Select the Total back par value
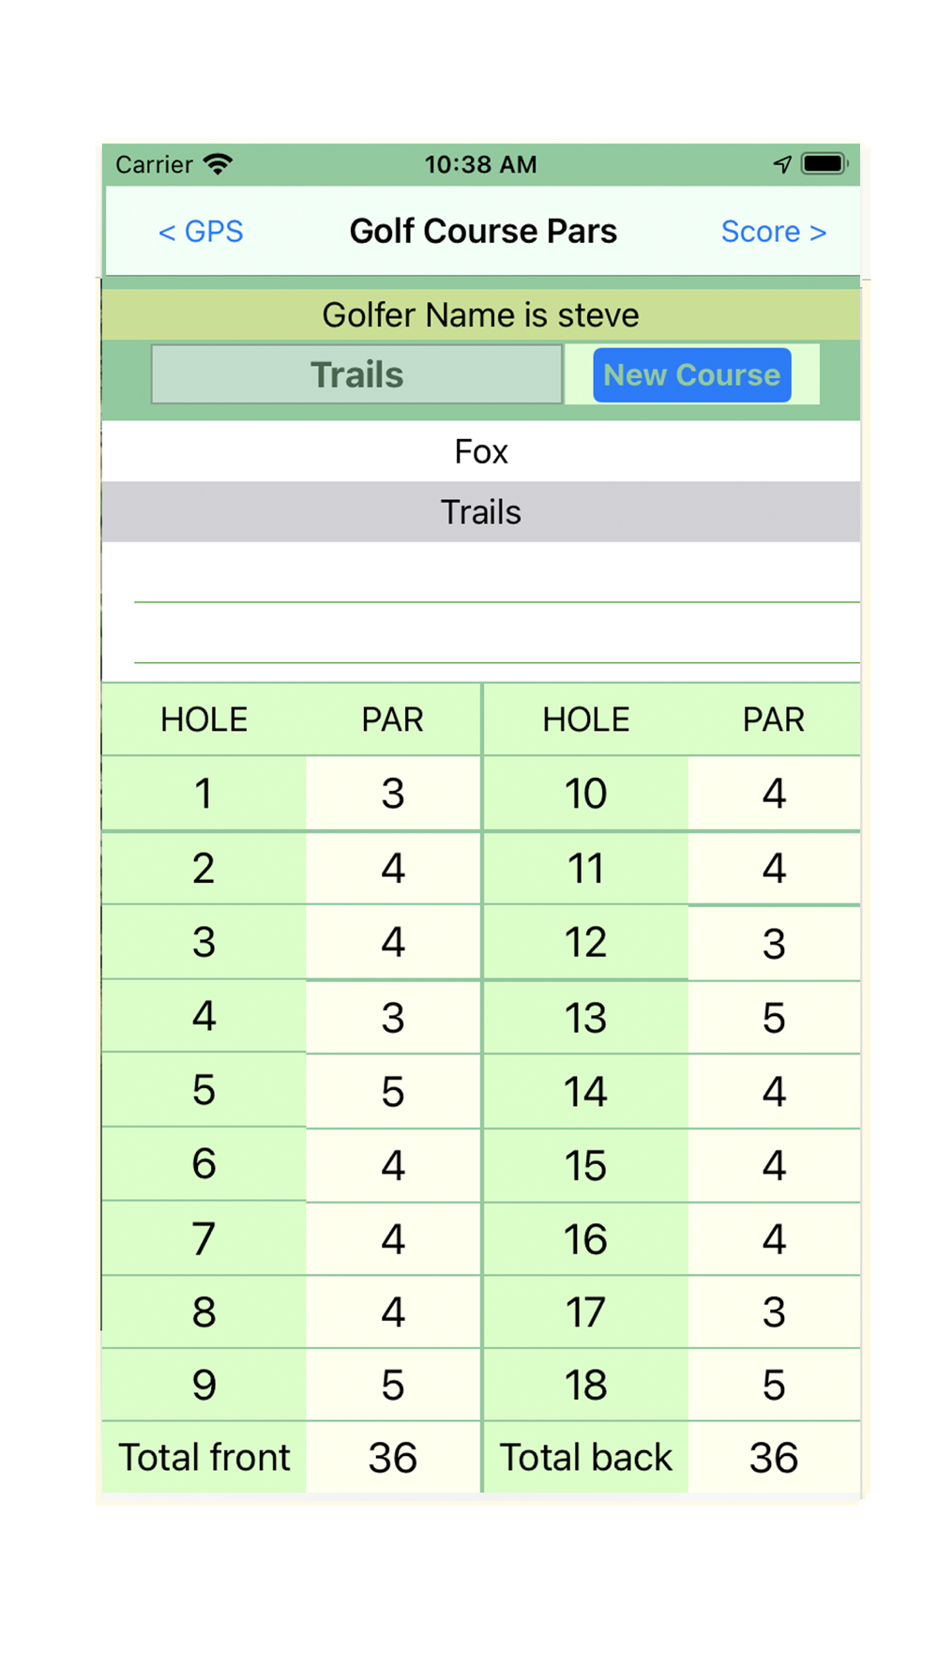The image size is (938, 1668). (x=774, y=1458)
